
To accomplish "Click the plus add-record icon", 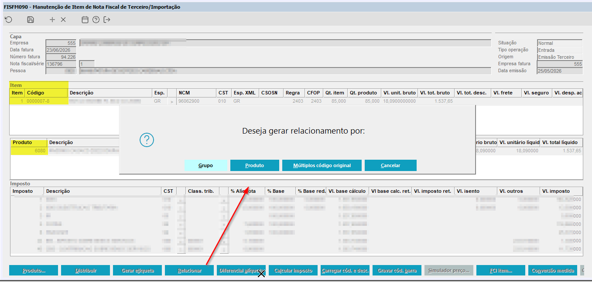I will point(52,20).
